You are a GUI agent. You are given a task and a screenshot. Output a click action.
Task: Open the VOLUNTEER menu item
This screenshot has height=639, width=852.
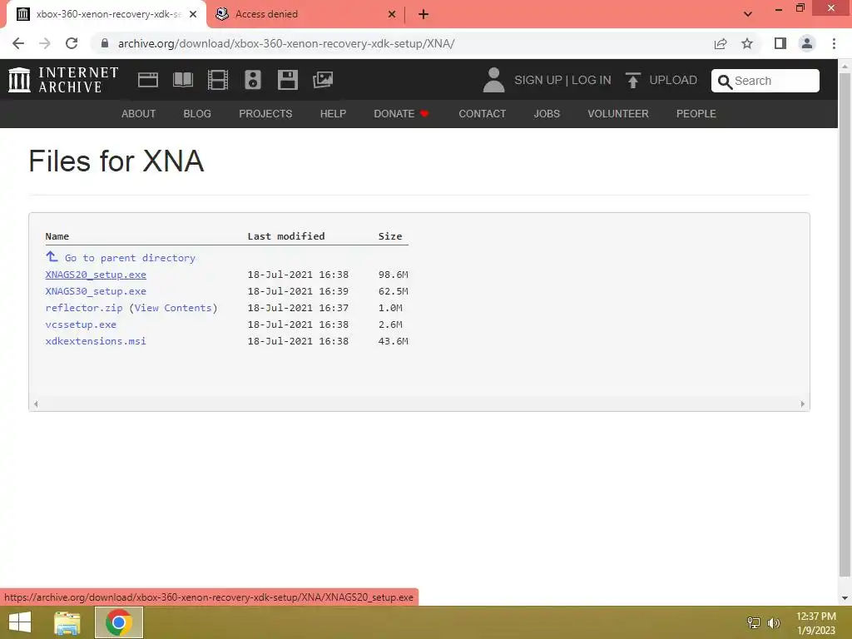(x=618, y=113)
